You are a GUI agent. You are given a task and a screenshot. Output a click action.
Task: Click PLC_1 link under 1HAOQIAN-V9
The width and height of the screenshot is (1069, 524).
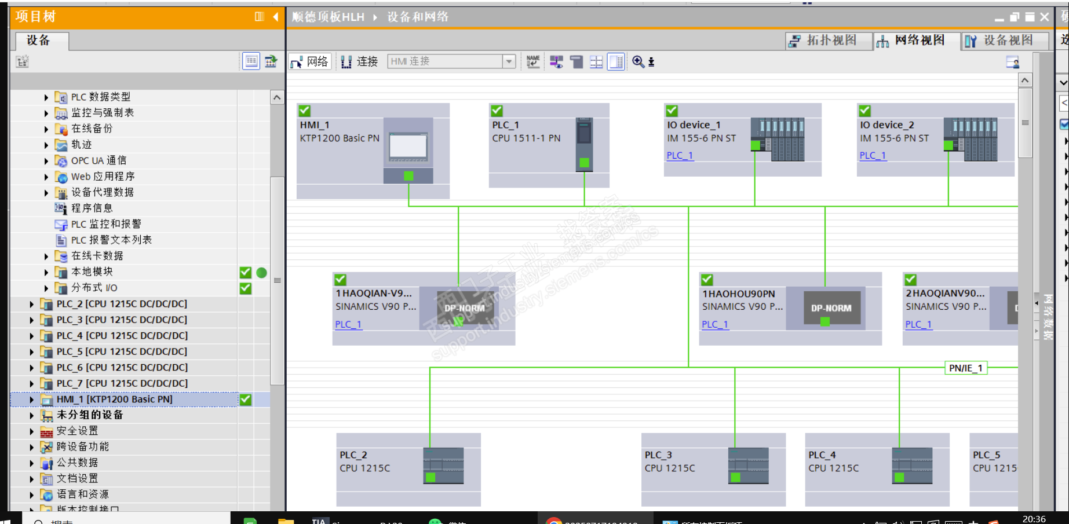[348, 325]
